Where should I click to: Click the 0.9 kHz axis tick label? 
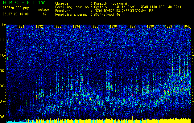(x=3, y=71)
